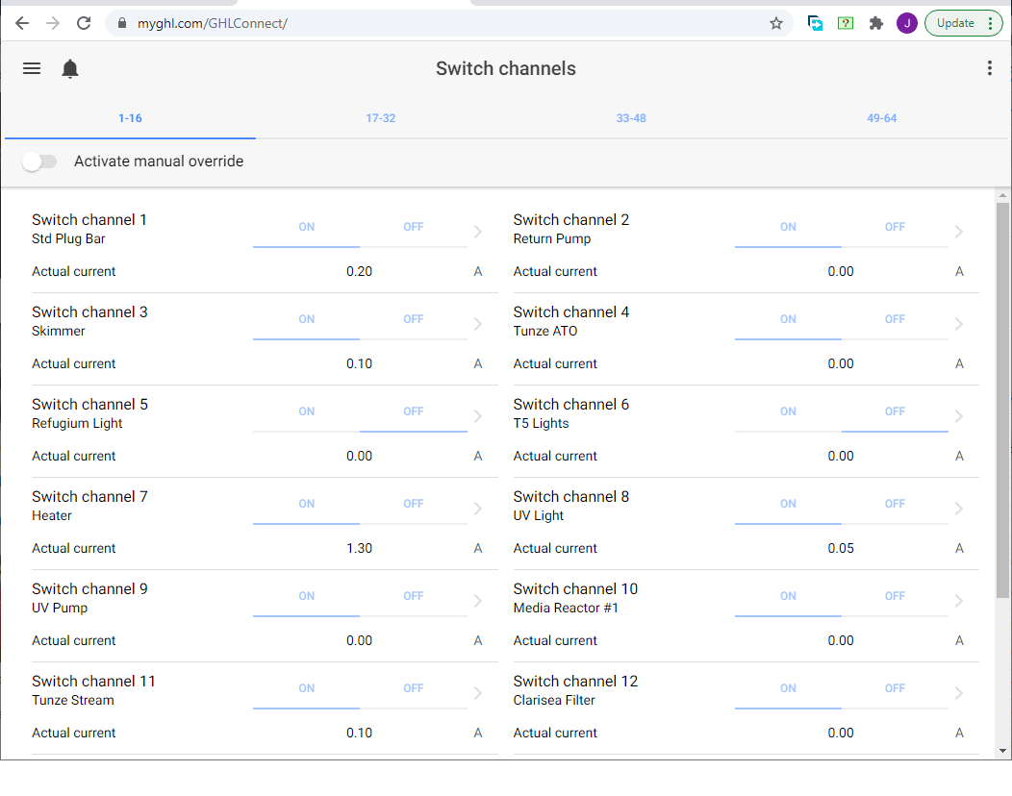This screenshot has height=796, width=1012.
Task: Go back to the previous page
Action: click(22, 23)
